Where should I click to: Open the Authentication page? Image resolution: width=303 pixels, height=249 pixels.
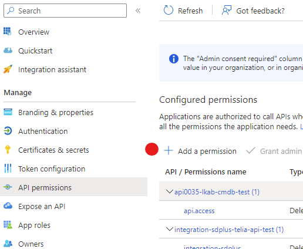coord(43,131)
